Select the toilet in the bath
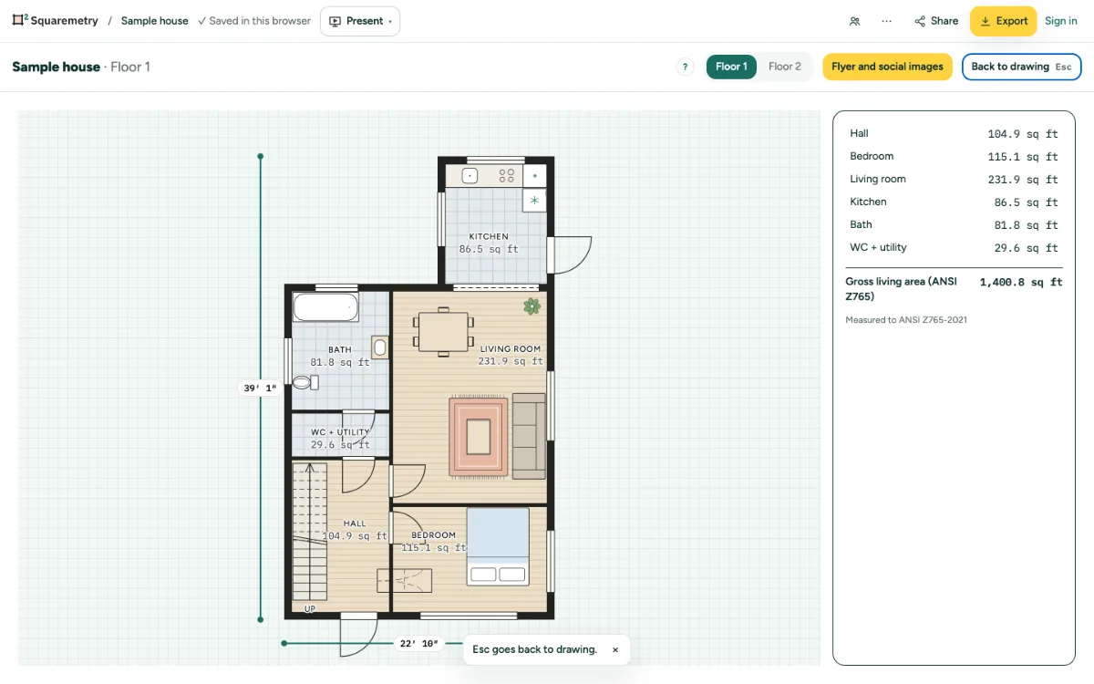The width and height of the screenshot is (1094, 684). [x=304, y=383]
